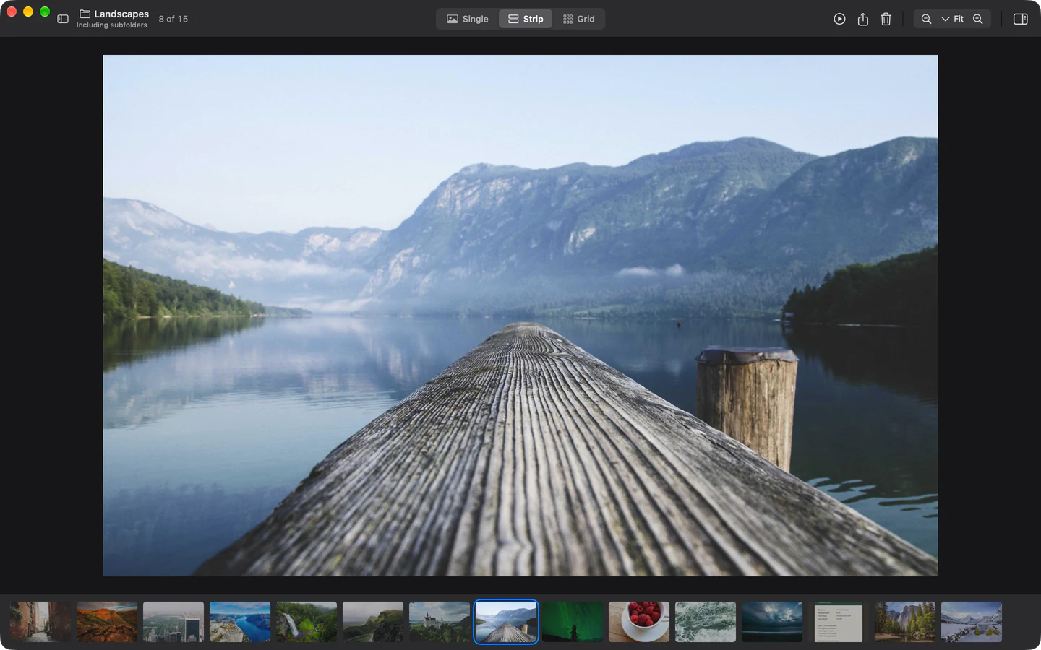Switch to Grid view mode
1041x650 pixels.
click(x=579, y=19)
